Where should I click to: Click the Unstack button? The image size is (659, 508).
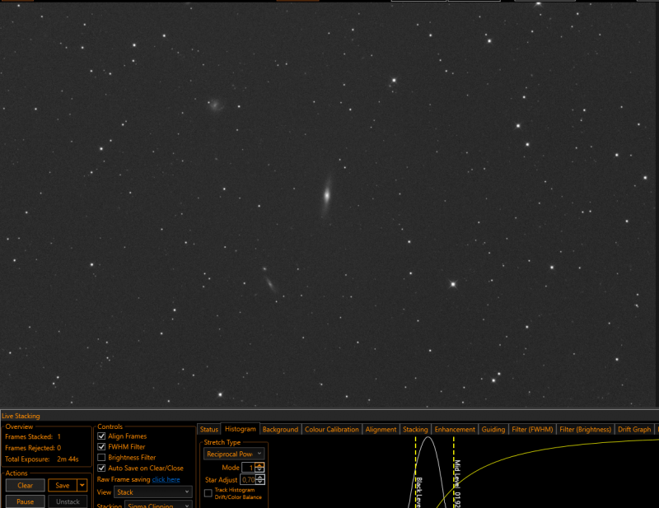point(68,501)
